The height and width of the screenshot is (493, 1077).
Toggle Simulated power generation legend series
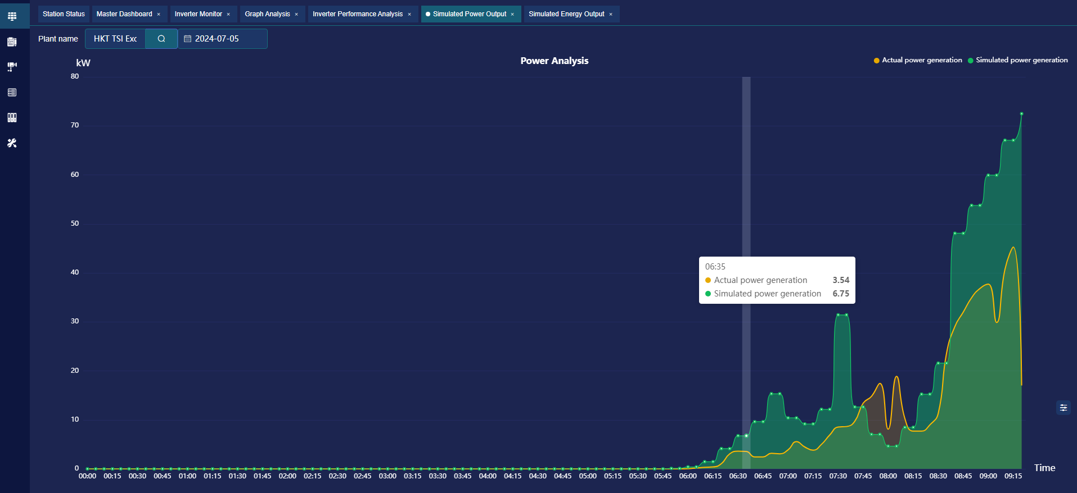click(1017, 60)
